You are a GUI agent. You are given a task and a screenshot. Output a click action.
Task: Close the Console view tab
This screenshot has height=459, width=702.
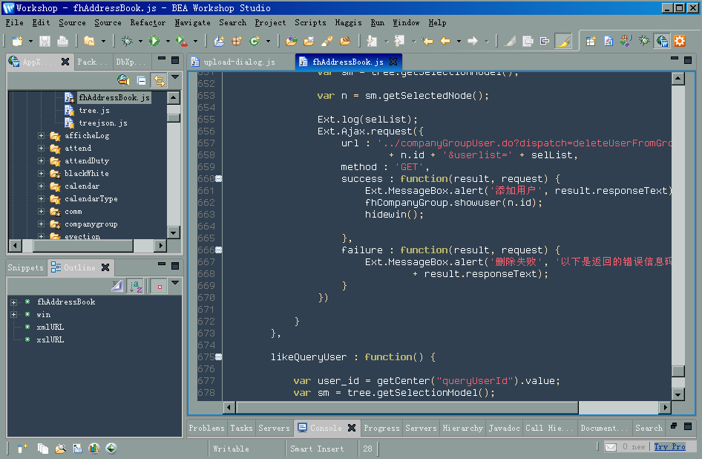pyautogui.click(x=352, y=428)
